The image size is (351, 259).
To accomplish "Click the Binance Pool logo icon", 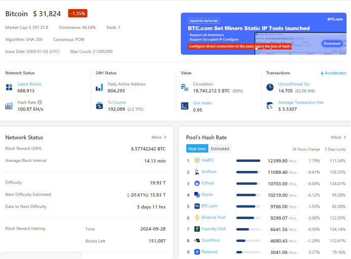I will [x=197, y=218].
